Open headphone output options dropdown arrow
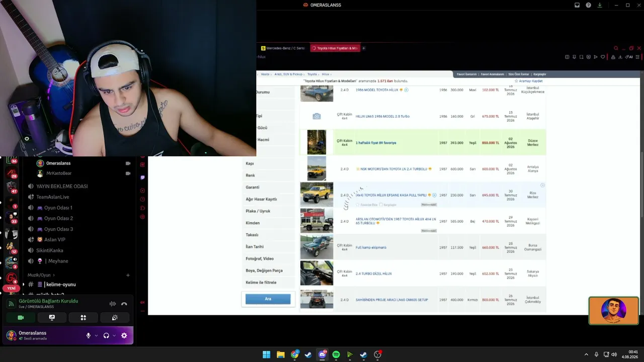The width and height of the screenshot is (644, 362). 114,335
